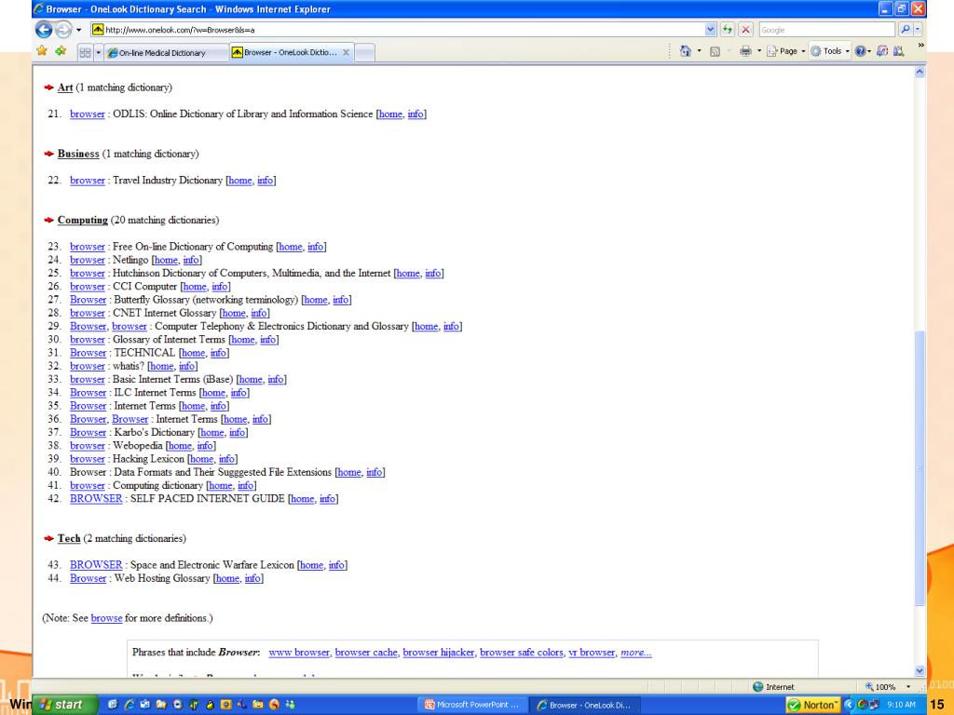Open the recent pages dropdown beside navigation arrows
Viewport: 954px width, 715px height.
(x=78, y=30)
